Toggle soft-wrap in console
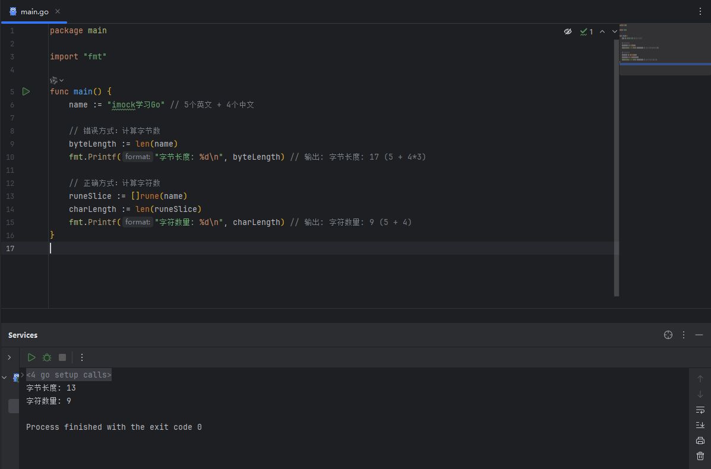711x469 pixels. coord(700,410)
